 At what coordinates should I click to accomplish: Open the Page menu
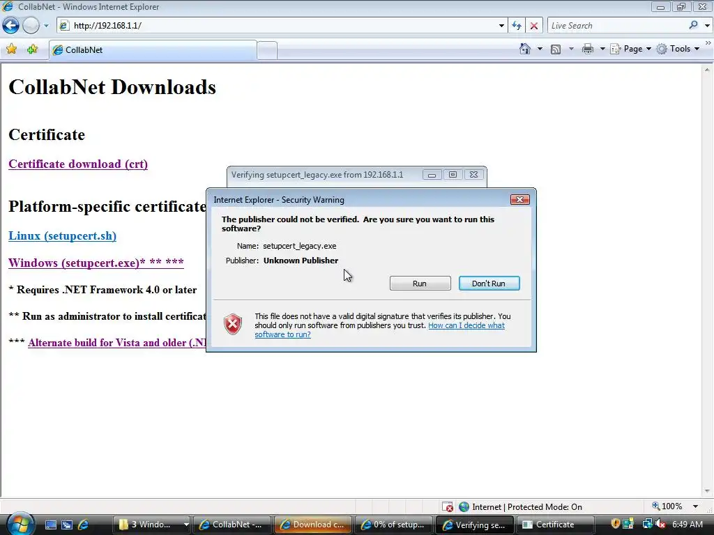(x=630, y=49)
